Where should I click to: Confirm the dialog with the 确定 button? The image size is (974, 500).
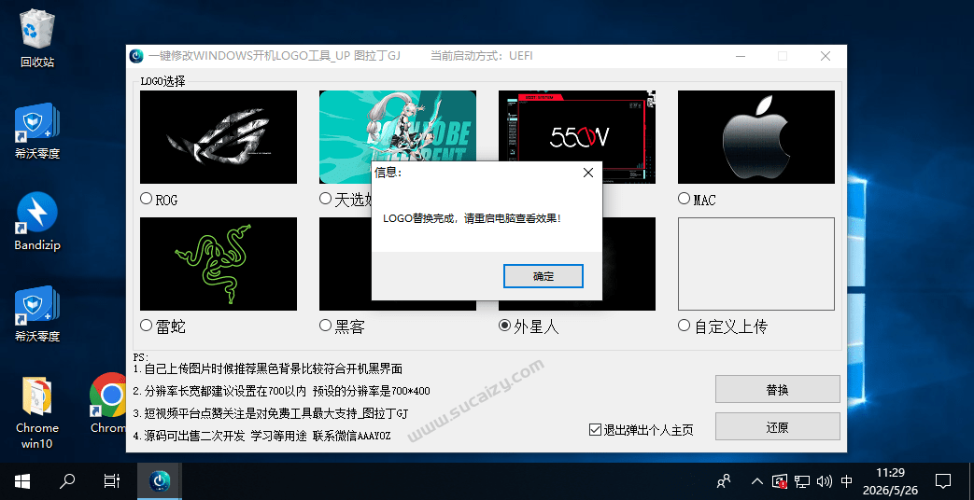pos(543,276)
